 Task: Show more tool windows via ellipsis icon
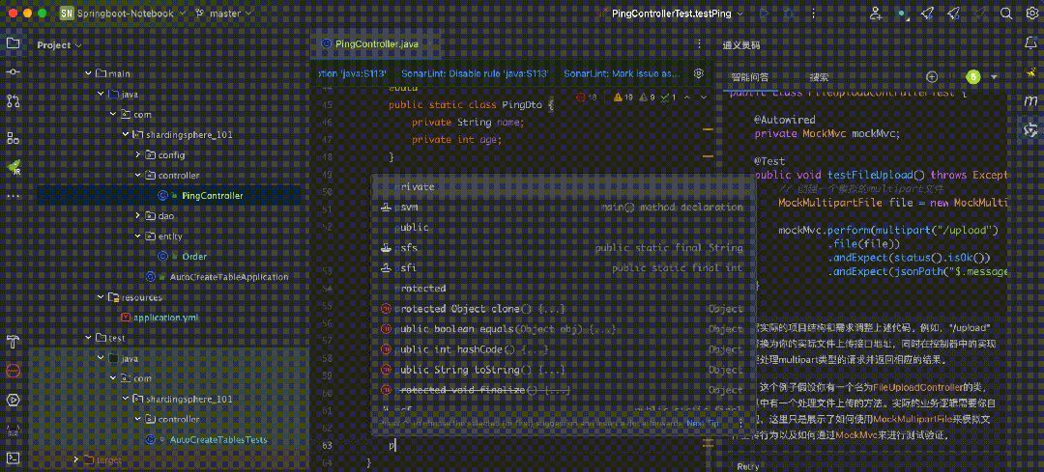13,197
